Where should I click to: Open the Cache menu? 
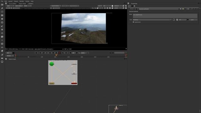(x=27, y=1)
